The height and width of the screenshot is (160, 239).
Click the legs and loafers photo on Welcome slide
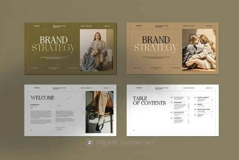(99, 111)
